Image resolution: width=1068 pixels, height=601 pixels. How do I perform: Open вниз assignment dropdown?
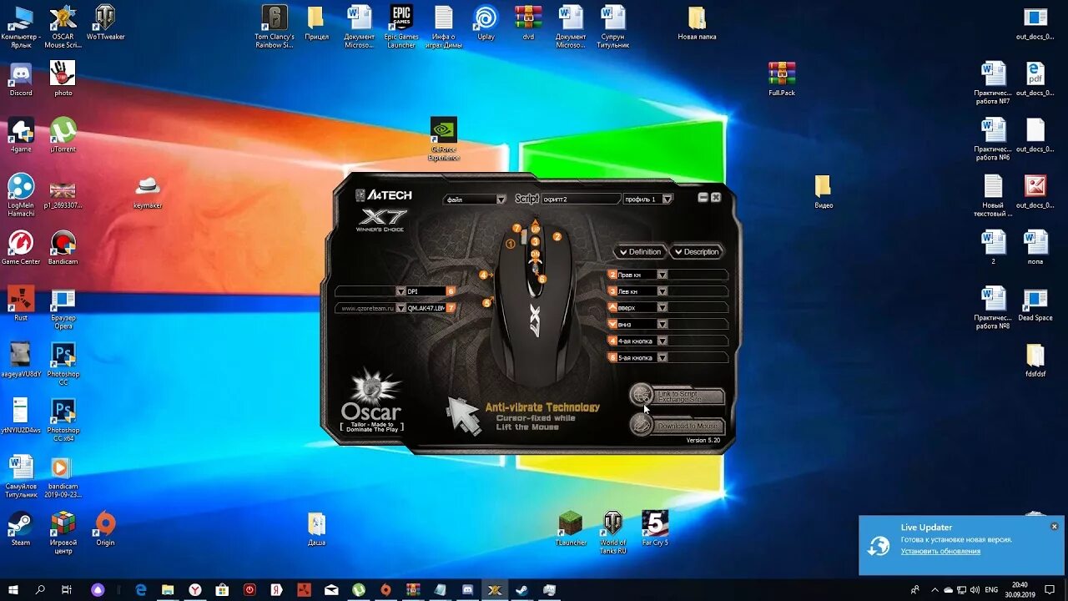coord(662,324)
